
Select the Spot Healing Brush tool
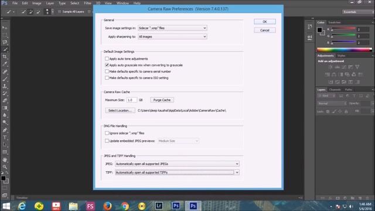point(5,72)
